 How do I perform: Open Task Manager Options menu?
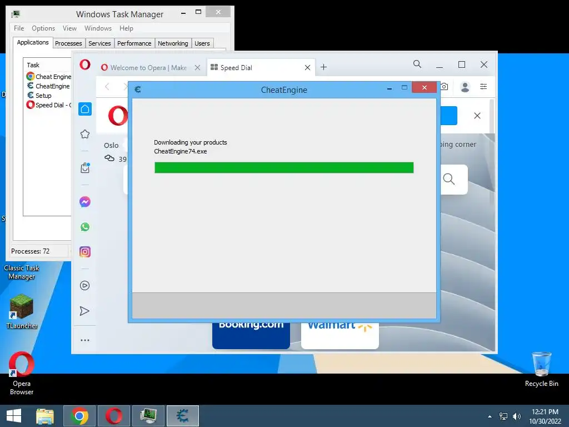(43, 28)
